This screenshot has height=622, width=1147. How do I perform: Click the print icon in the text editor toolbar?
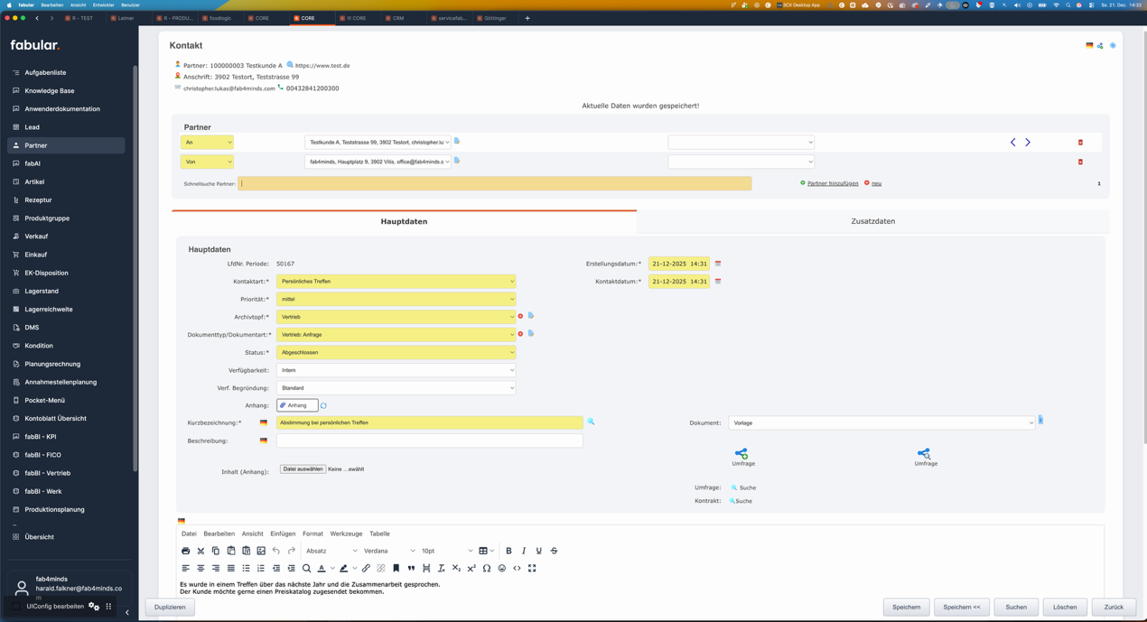click(x=186, y=551)
